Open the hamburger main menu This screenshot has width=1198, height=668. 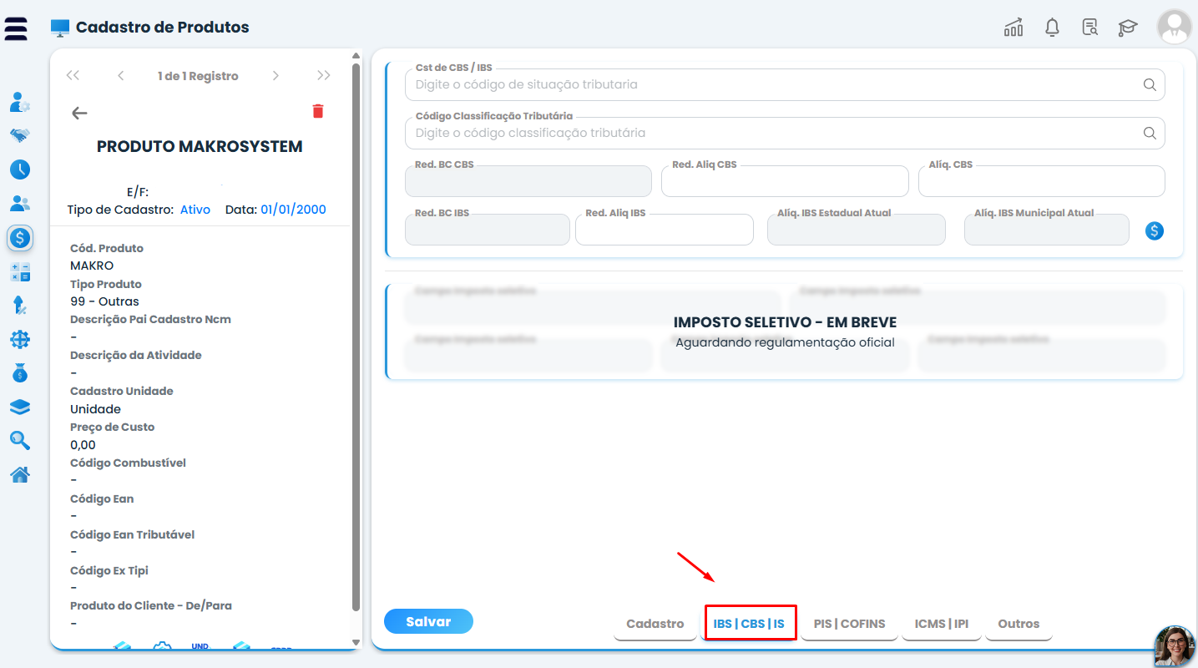tap(16, 28)
